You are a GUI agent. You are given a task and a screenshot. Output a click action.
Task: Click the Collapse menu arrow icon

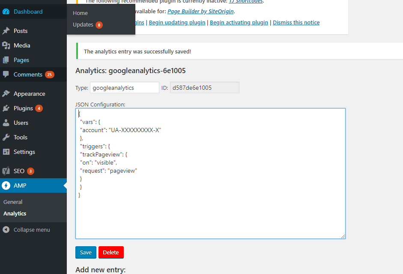[x=6, y=230]
